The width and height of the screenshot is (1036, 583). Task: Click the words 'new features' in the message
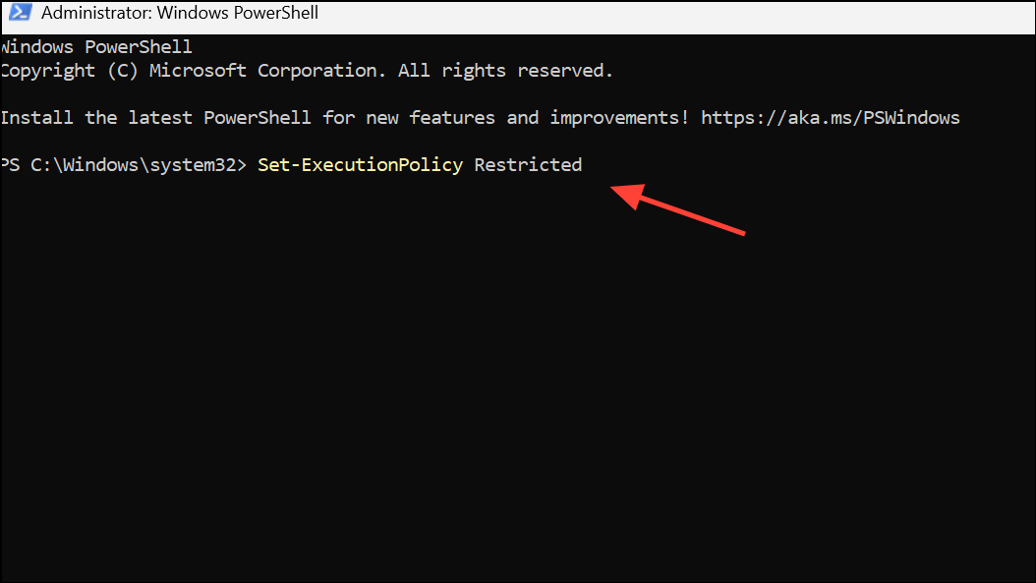pyautogui.click(x=431, y=118)
